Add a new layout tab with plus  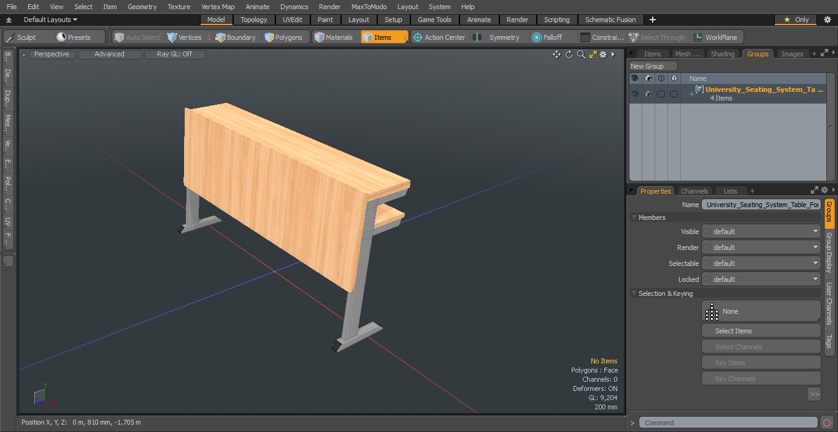coord(652,20)
